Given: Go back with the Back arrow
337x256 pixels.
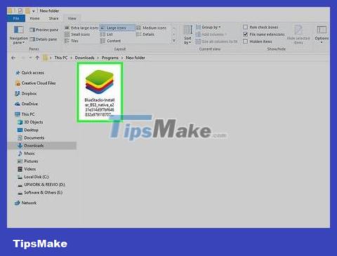Looking at the screenshot, I should pyautogui.click(x=13, y=58).
